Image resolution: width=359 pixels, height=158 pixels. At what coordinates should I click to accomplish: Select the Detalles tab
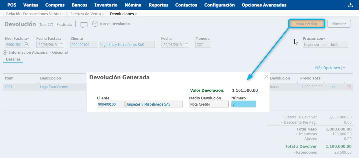click(x=13, y=59)
